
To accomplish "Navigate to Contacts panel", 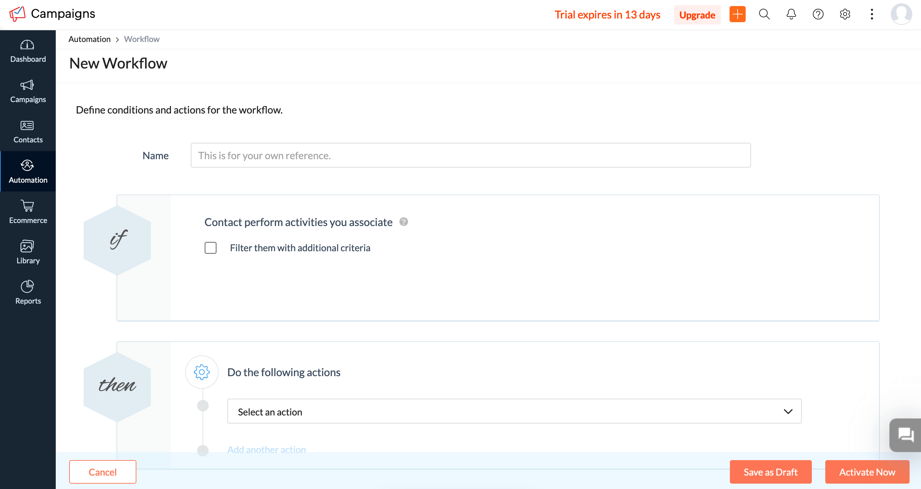I will click(28, 131).
